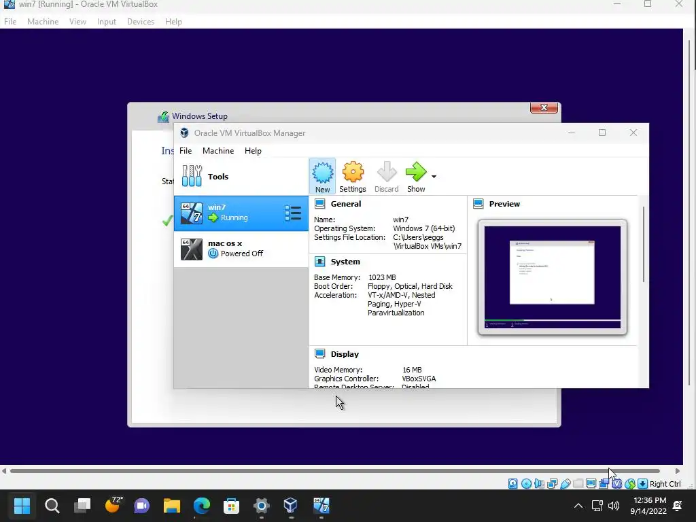Click the volume speaker tray icon
This screenshot has width=696, height=522.
pos(614,506)
